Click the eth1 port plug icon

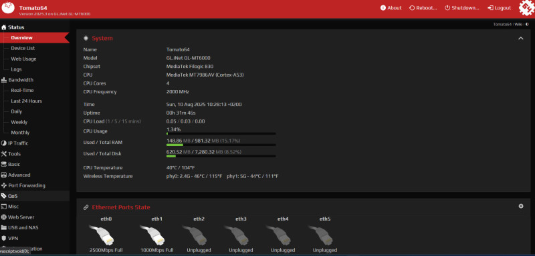[152, 235]
